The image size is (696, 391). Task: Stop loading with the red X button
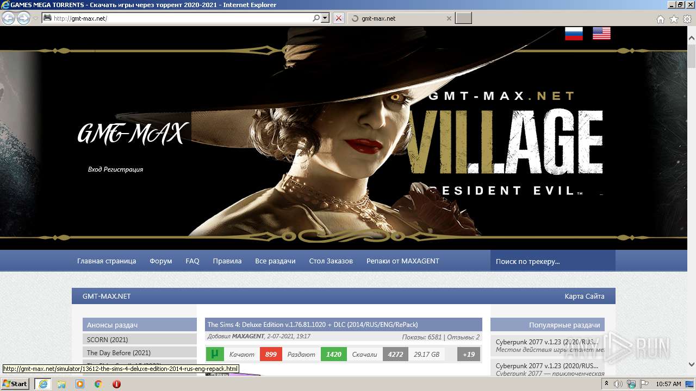click(338, 18)
